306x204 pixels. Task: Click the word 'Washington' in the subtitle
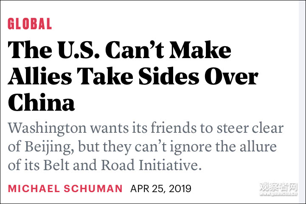[x=47, y=129]
